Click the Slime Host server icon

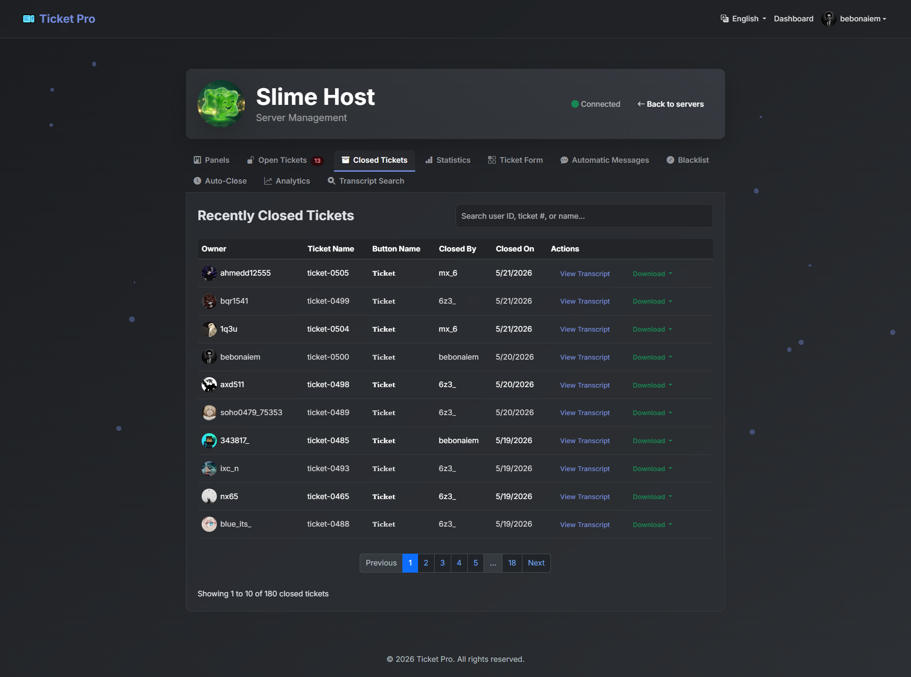(x=221, y=104)
